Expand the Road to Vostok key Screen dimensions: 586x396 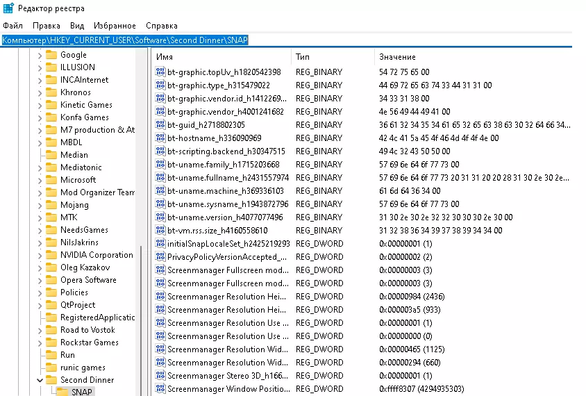click(x=40, y=331)
